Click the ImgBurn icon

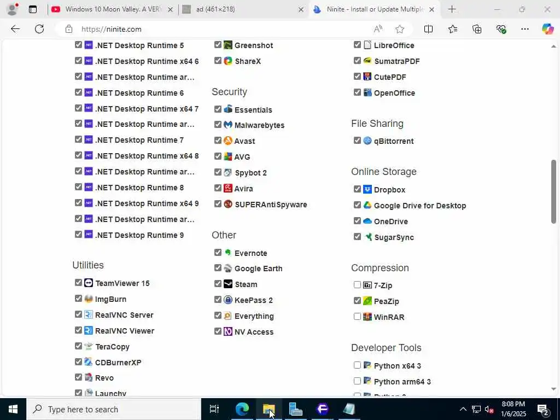pyautogui.click(x=89, y=299)
